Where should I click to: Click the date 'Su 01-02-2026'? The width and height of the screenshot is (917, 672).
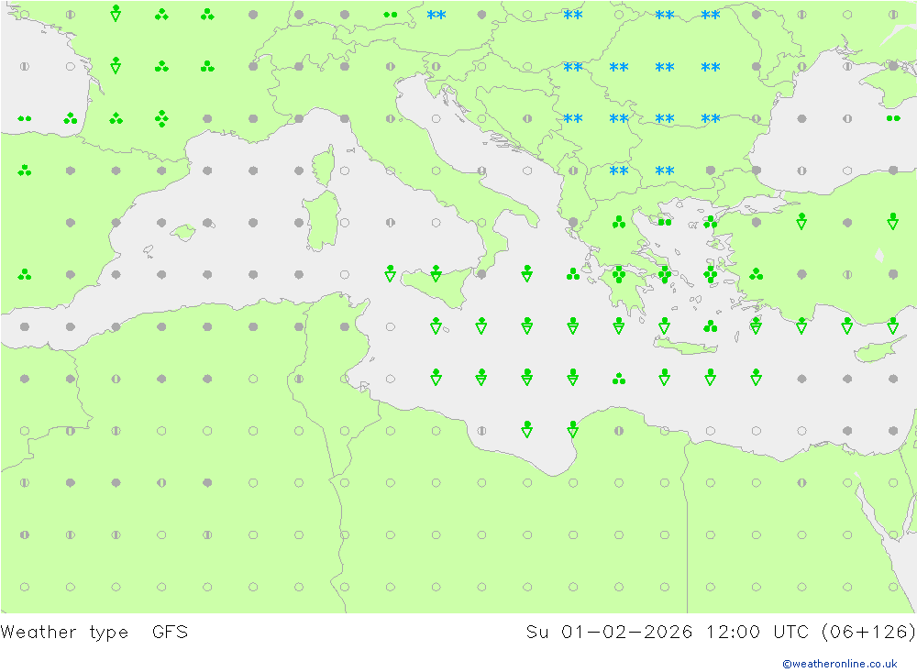609,632
